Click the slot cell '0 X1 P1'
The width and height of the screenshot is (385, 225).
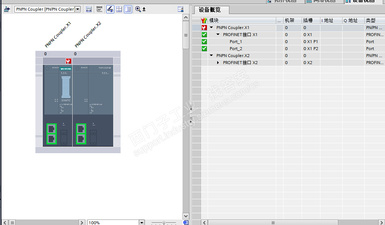[311, 42]
